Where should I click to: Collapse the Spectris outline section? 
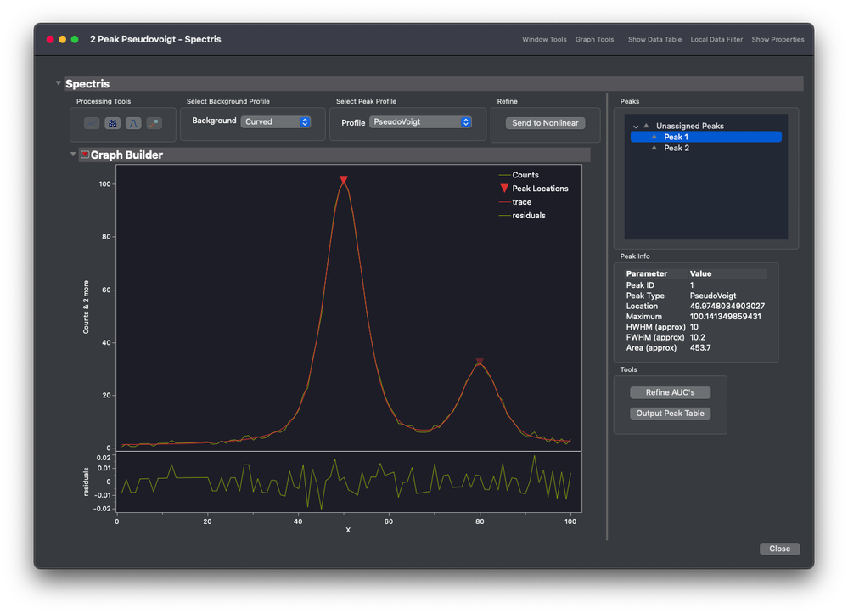[59, 83]
